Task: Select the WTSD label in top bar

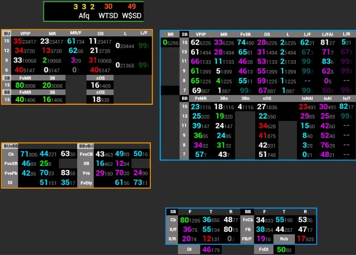Action: point(107,16)
